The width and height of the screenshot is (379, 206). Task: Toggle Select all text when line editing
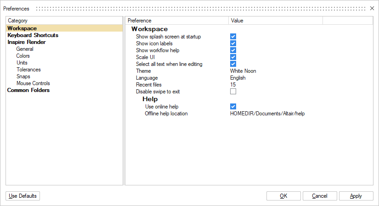(233, 64)
